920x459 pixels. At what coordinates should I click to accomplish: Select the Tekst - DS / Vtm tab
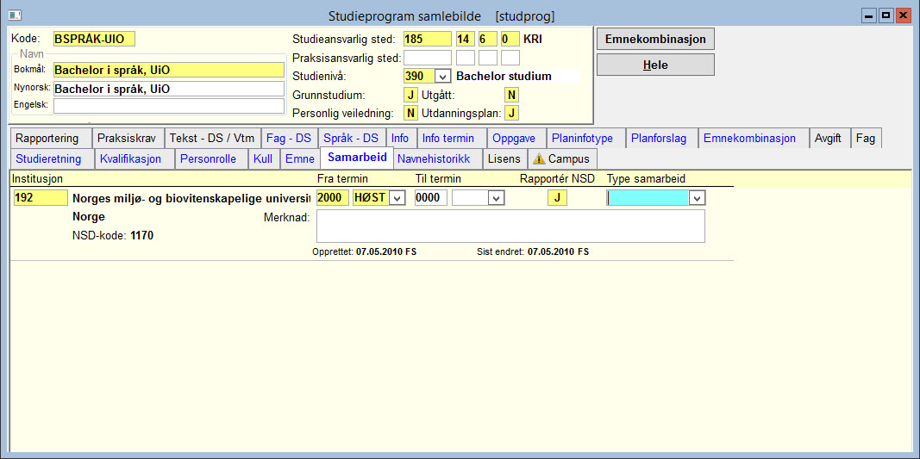pos(212,139)
